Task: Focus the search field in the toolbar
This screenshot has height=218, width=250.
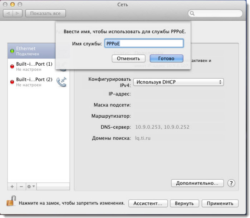Action: [x=215, y=13]
